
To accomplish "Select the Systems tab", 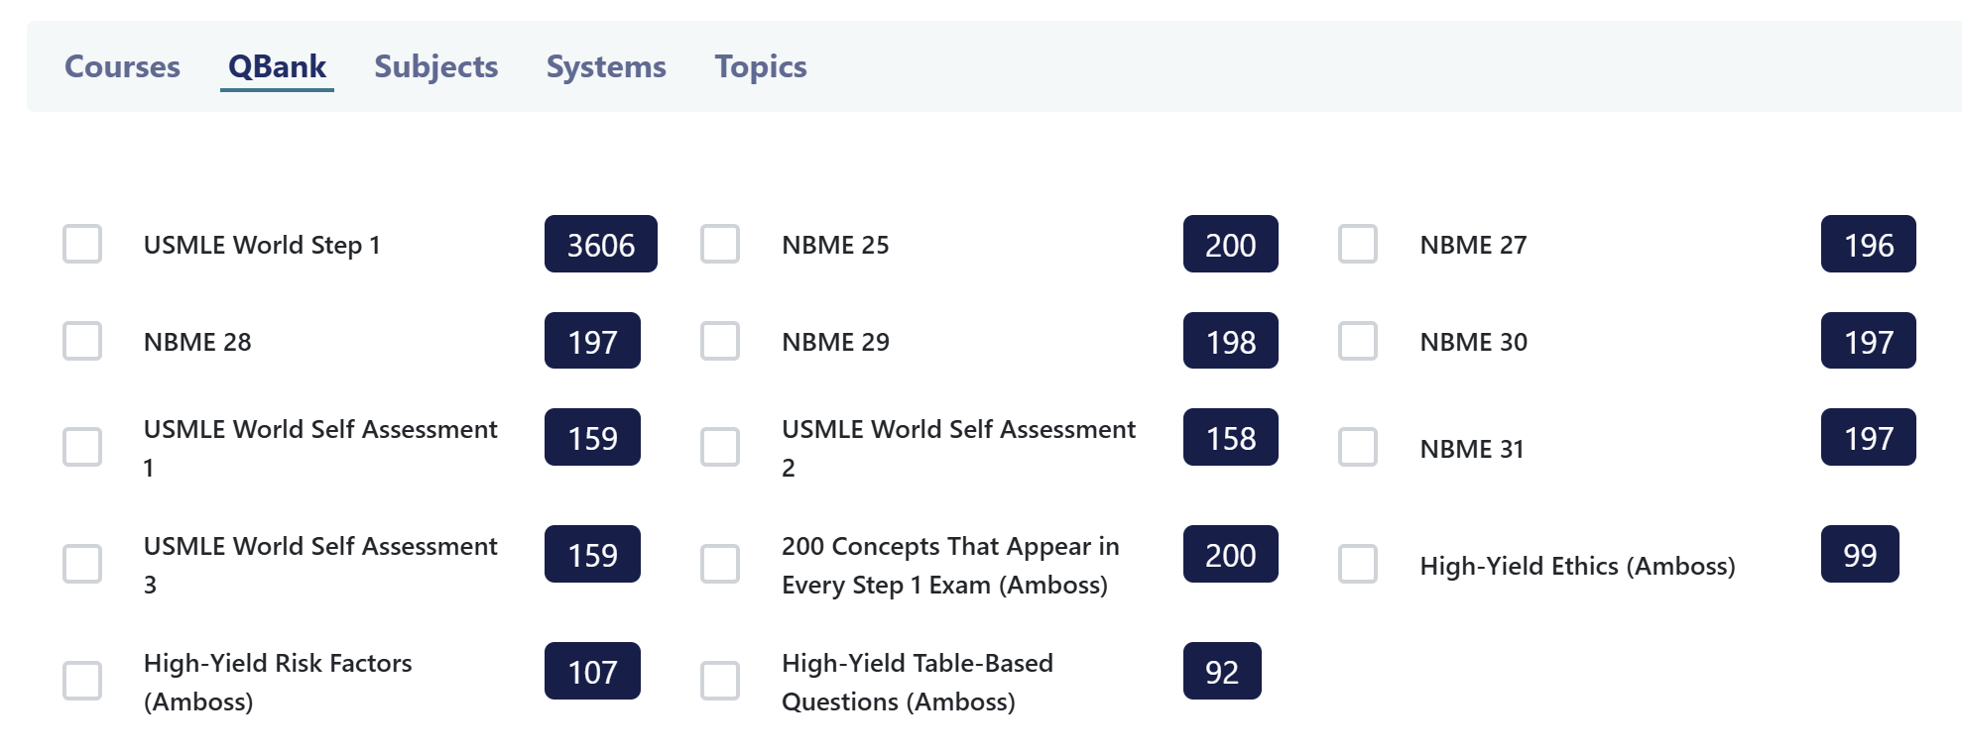I will [x=606, y=66].
